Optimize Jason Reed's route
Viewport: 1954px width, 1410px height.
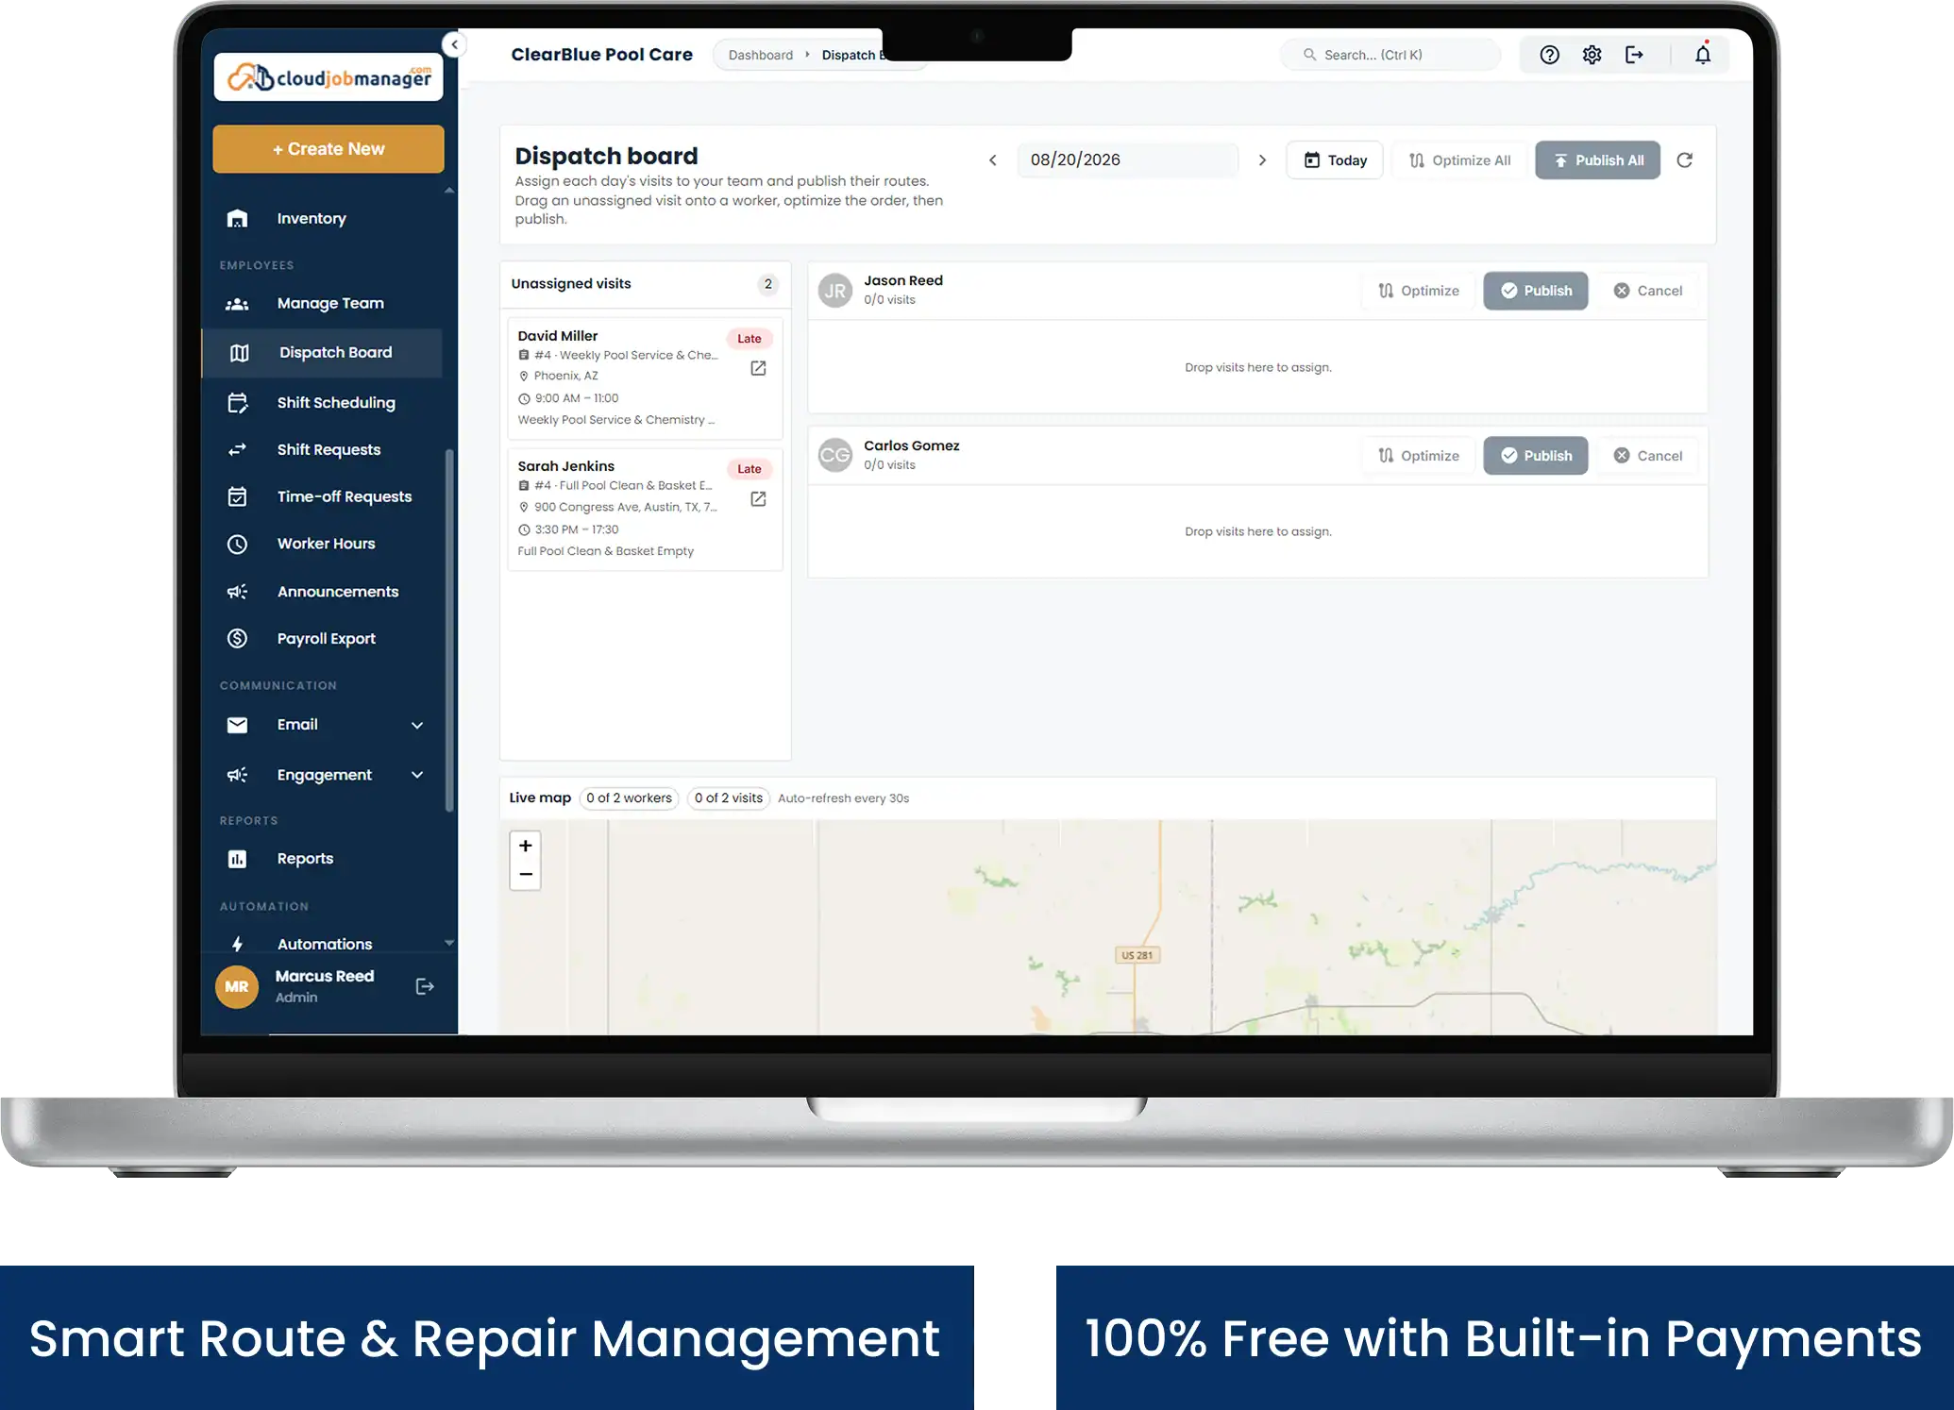pyautogui.click(x=1419, y=291)
